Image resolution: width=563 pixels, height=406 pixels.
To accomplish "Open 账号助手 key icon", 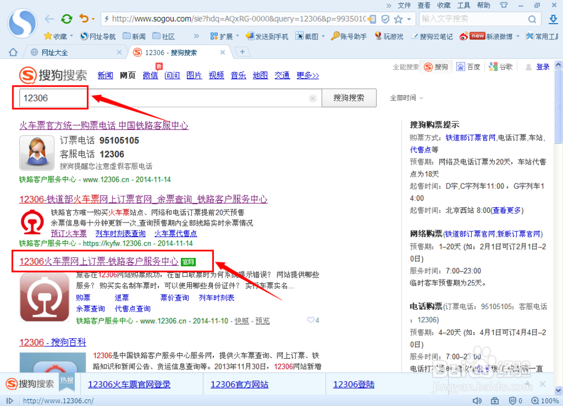I will [x=348, y=36].
